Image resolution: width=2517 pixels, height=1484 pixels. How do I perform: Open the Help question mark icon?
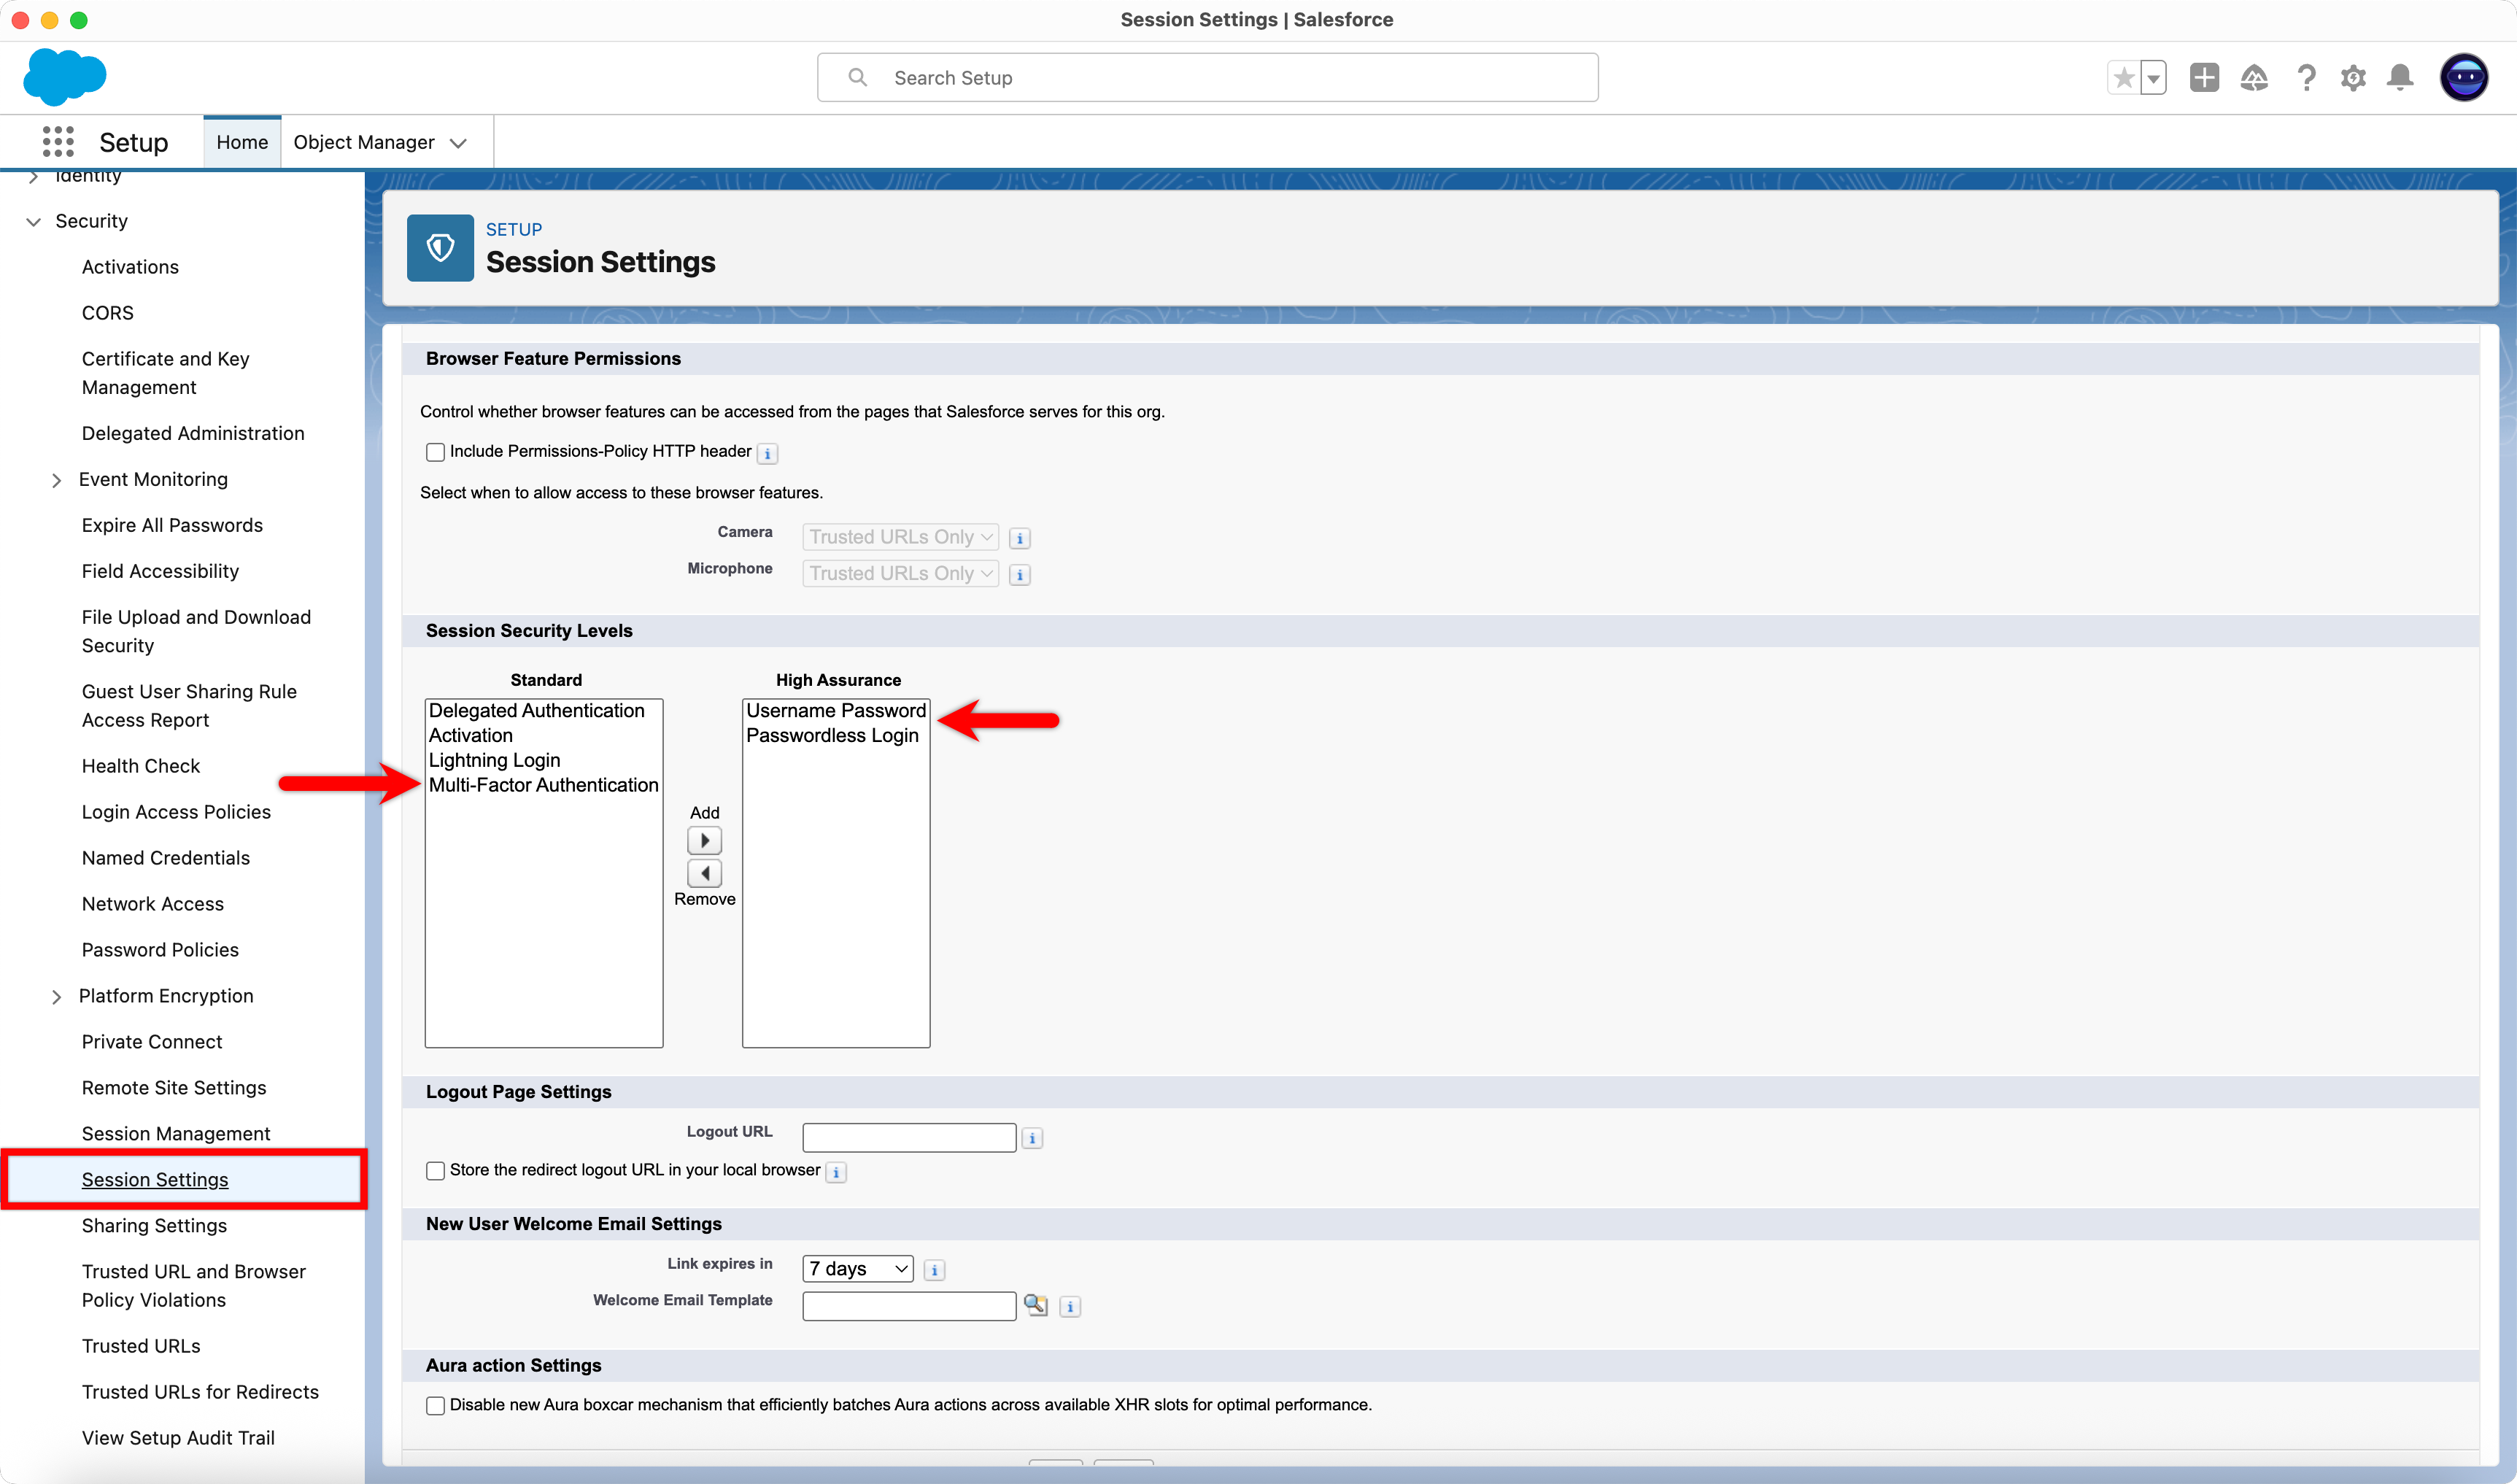tap(2305, 78)
